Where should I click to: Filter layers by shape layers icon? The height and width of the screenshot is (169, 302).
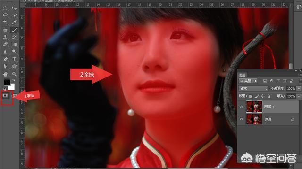click(285, 81)
